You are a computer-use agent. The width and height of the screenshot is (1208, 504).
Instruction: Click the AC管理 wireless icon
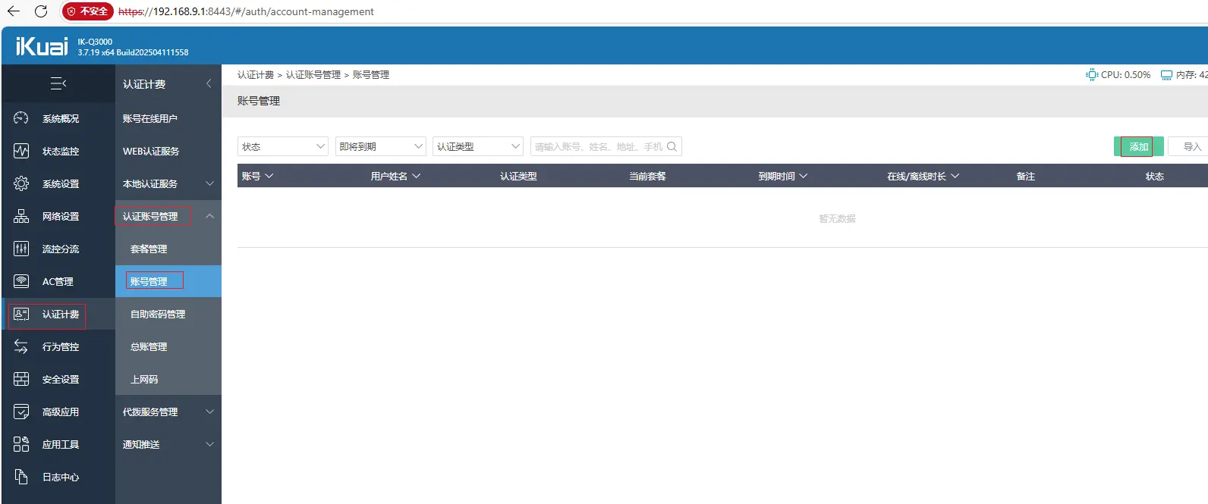pyautogui.click(x=21, y=281)
